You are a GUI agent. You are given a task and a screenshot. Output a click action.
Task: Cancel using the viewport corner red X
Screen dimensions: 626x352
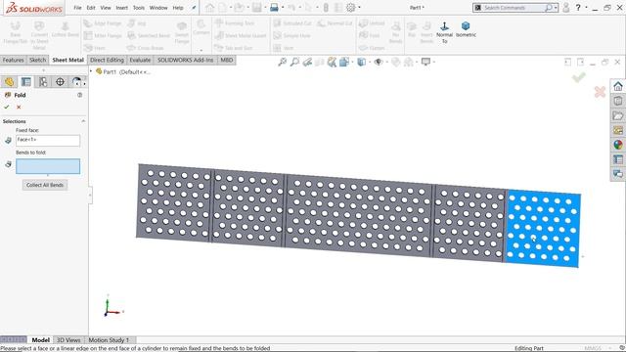(x=600, y=92)
